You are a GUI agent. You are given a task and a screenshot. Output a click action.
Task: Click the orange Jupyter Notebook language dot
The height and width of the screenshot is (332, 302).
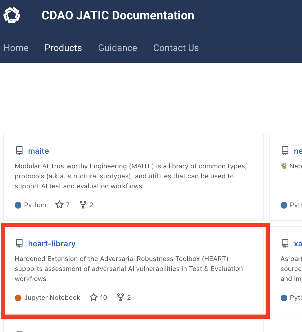pyautogui.click(x=18, y=298)
